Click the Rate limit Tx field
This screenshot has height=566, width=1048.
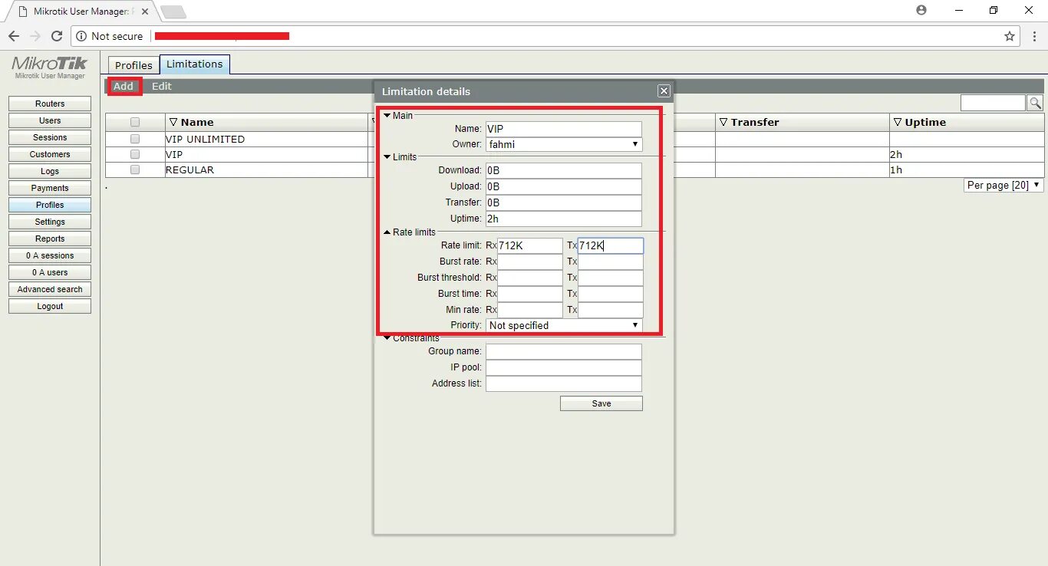click(x=611, y=245)
